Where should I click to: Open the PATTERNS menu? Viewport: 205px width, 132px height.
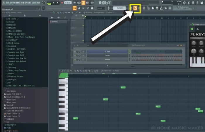pos(16,3)
